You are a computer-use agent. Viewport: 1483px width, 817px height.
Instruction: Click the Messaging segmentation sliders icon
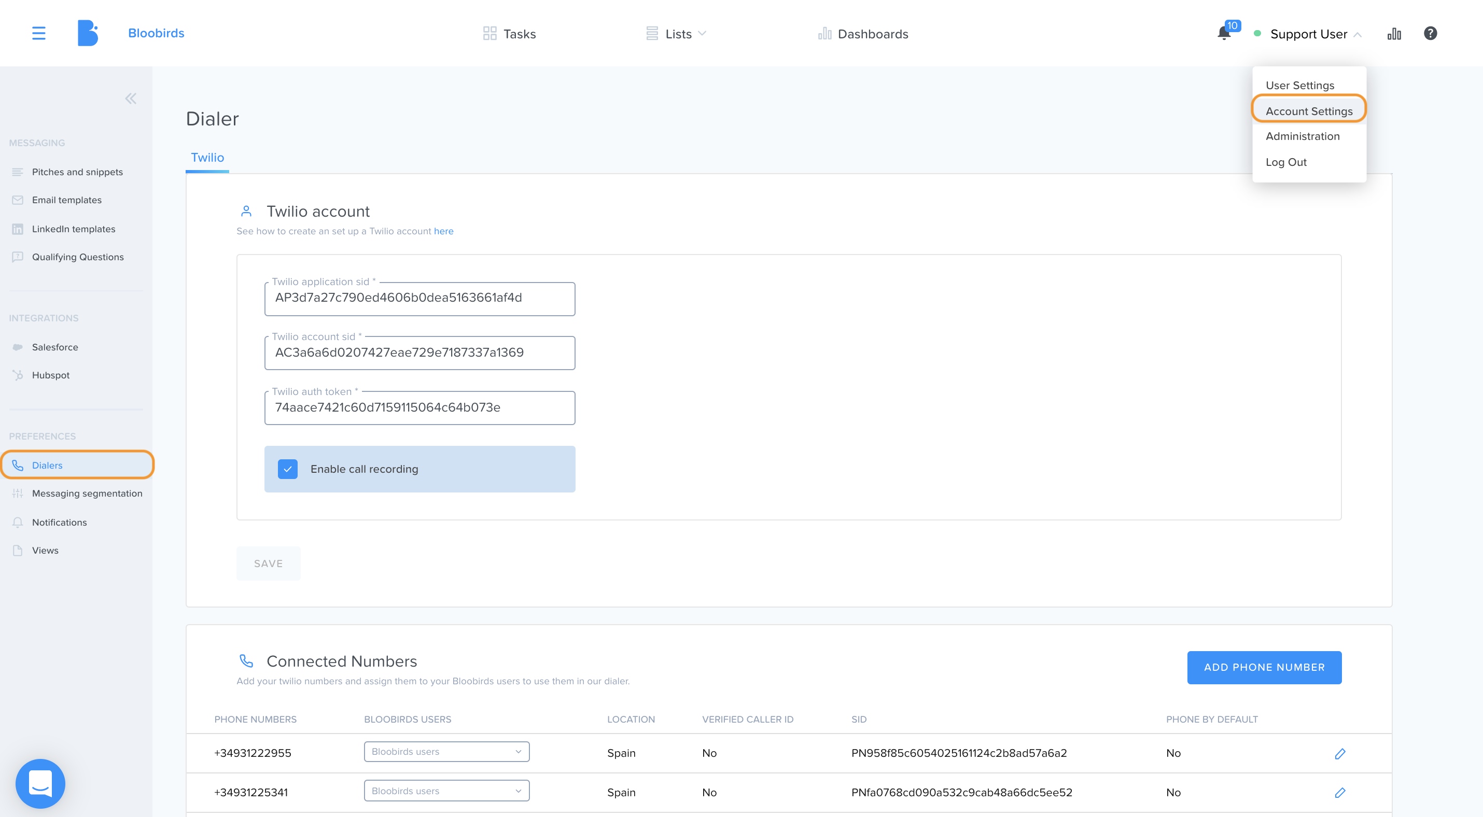coord(18,493)
